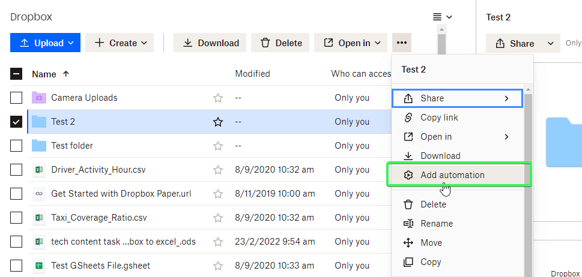Open the three-dots more actions button
The height and width of the screenshot is (277, 582).
(402, 43)
